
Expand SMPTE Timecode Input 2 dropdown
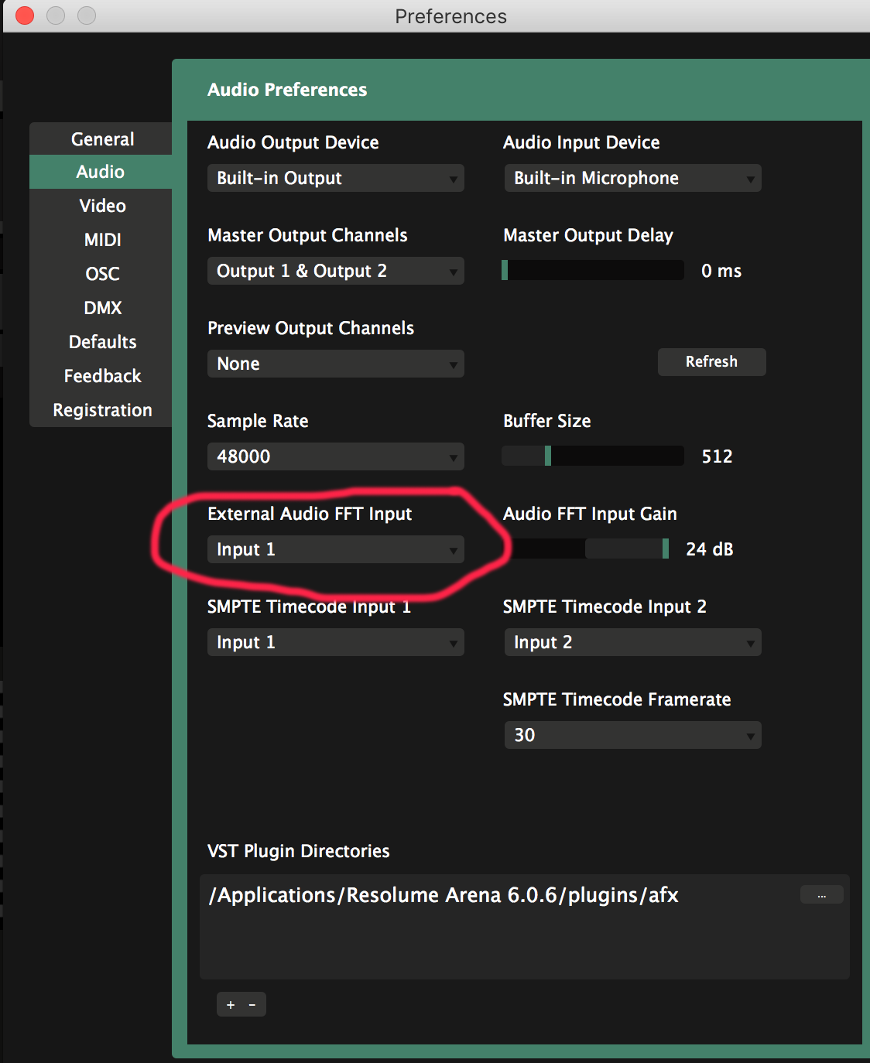click(632, 642)
